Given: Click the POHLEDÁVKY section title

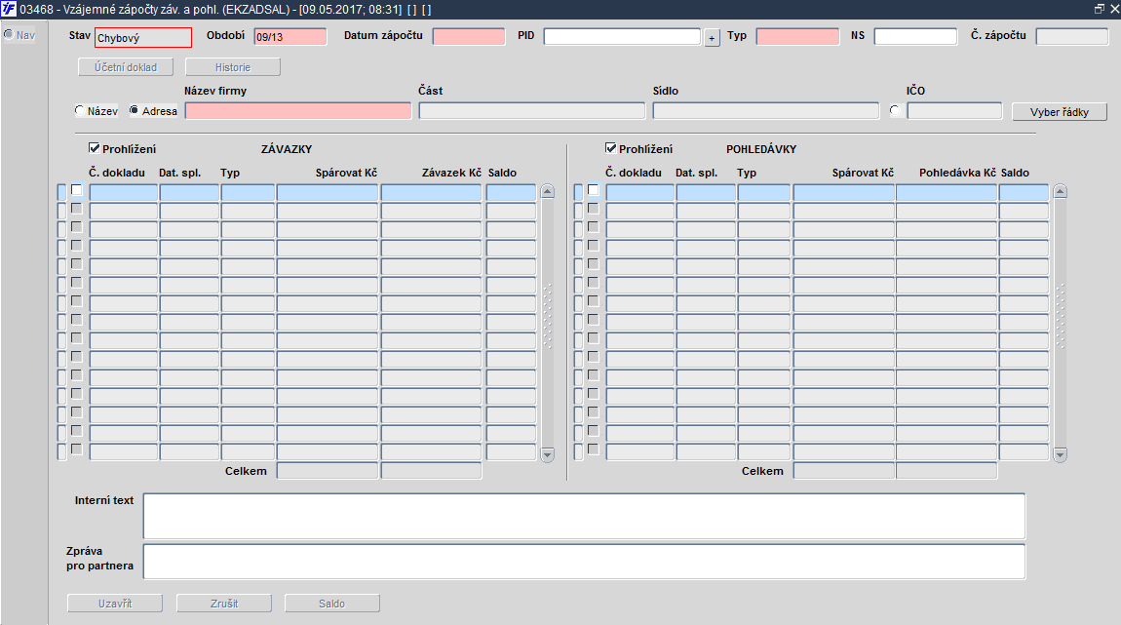Looking at the screenshot, I should (761, 149).
